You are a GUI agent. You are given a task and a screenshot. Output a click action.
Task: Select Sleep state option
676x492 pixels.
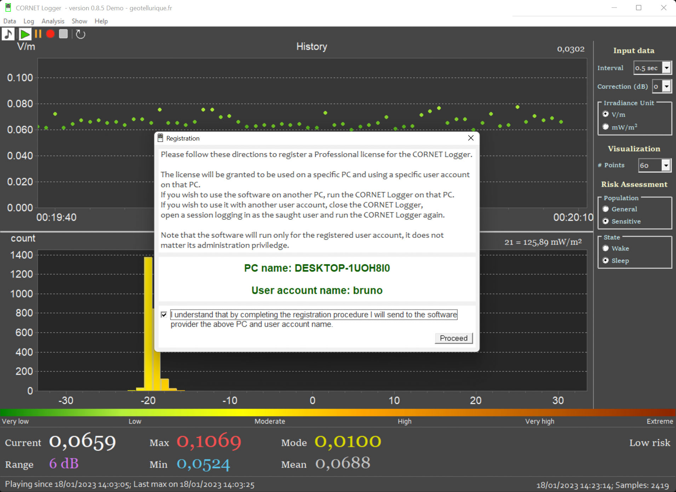[x=606, y=261]
